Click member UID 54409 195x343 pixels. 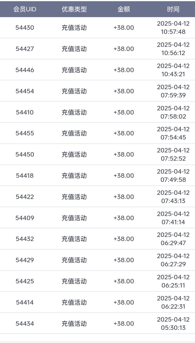coord(25,218)
